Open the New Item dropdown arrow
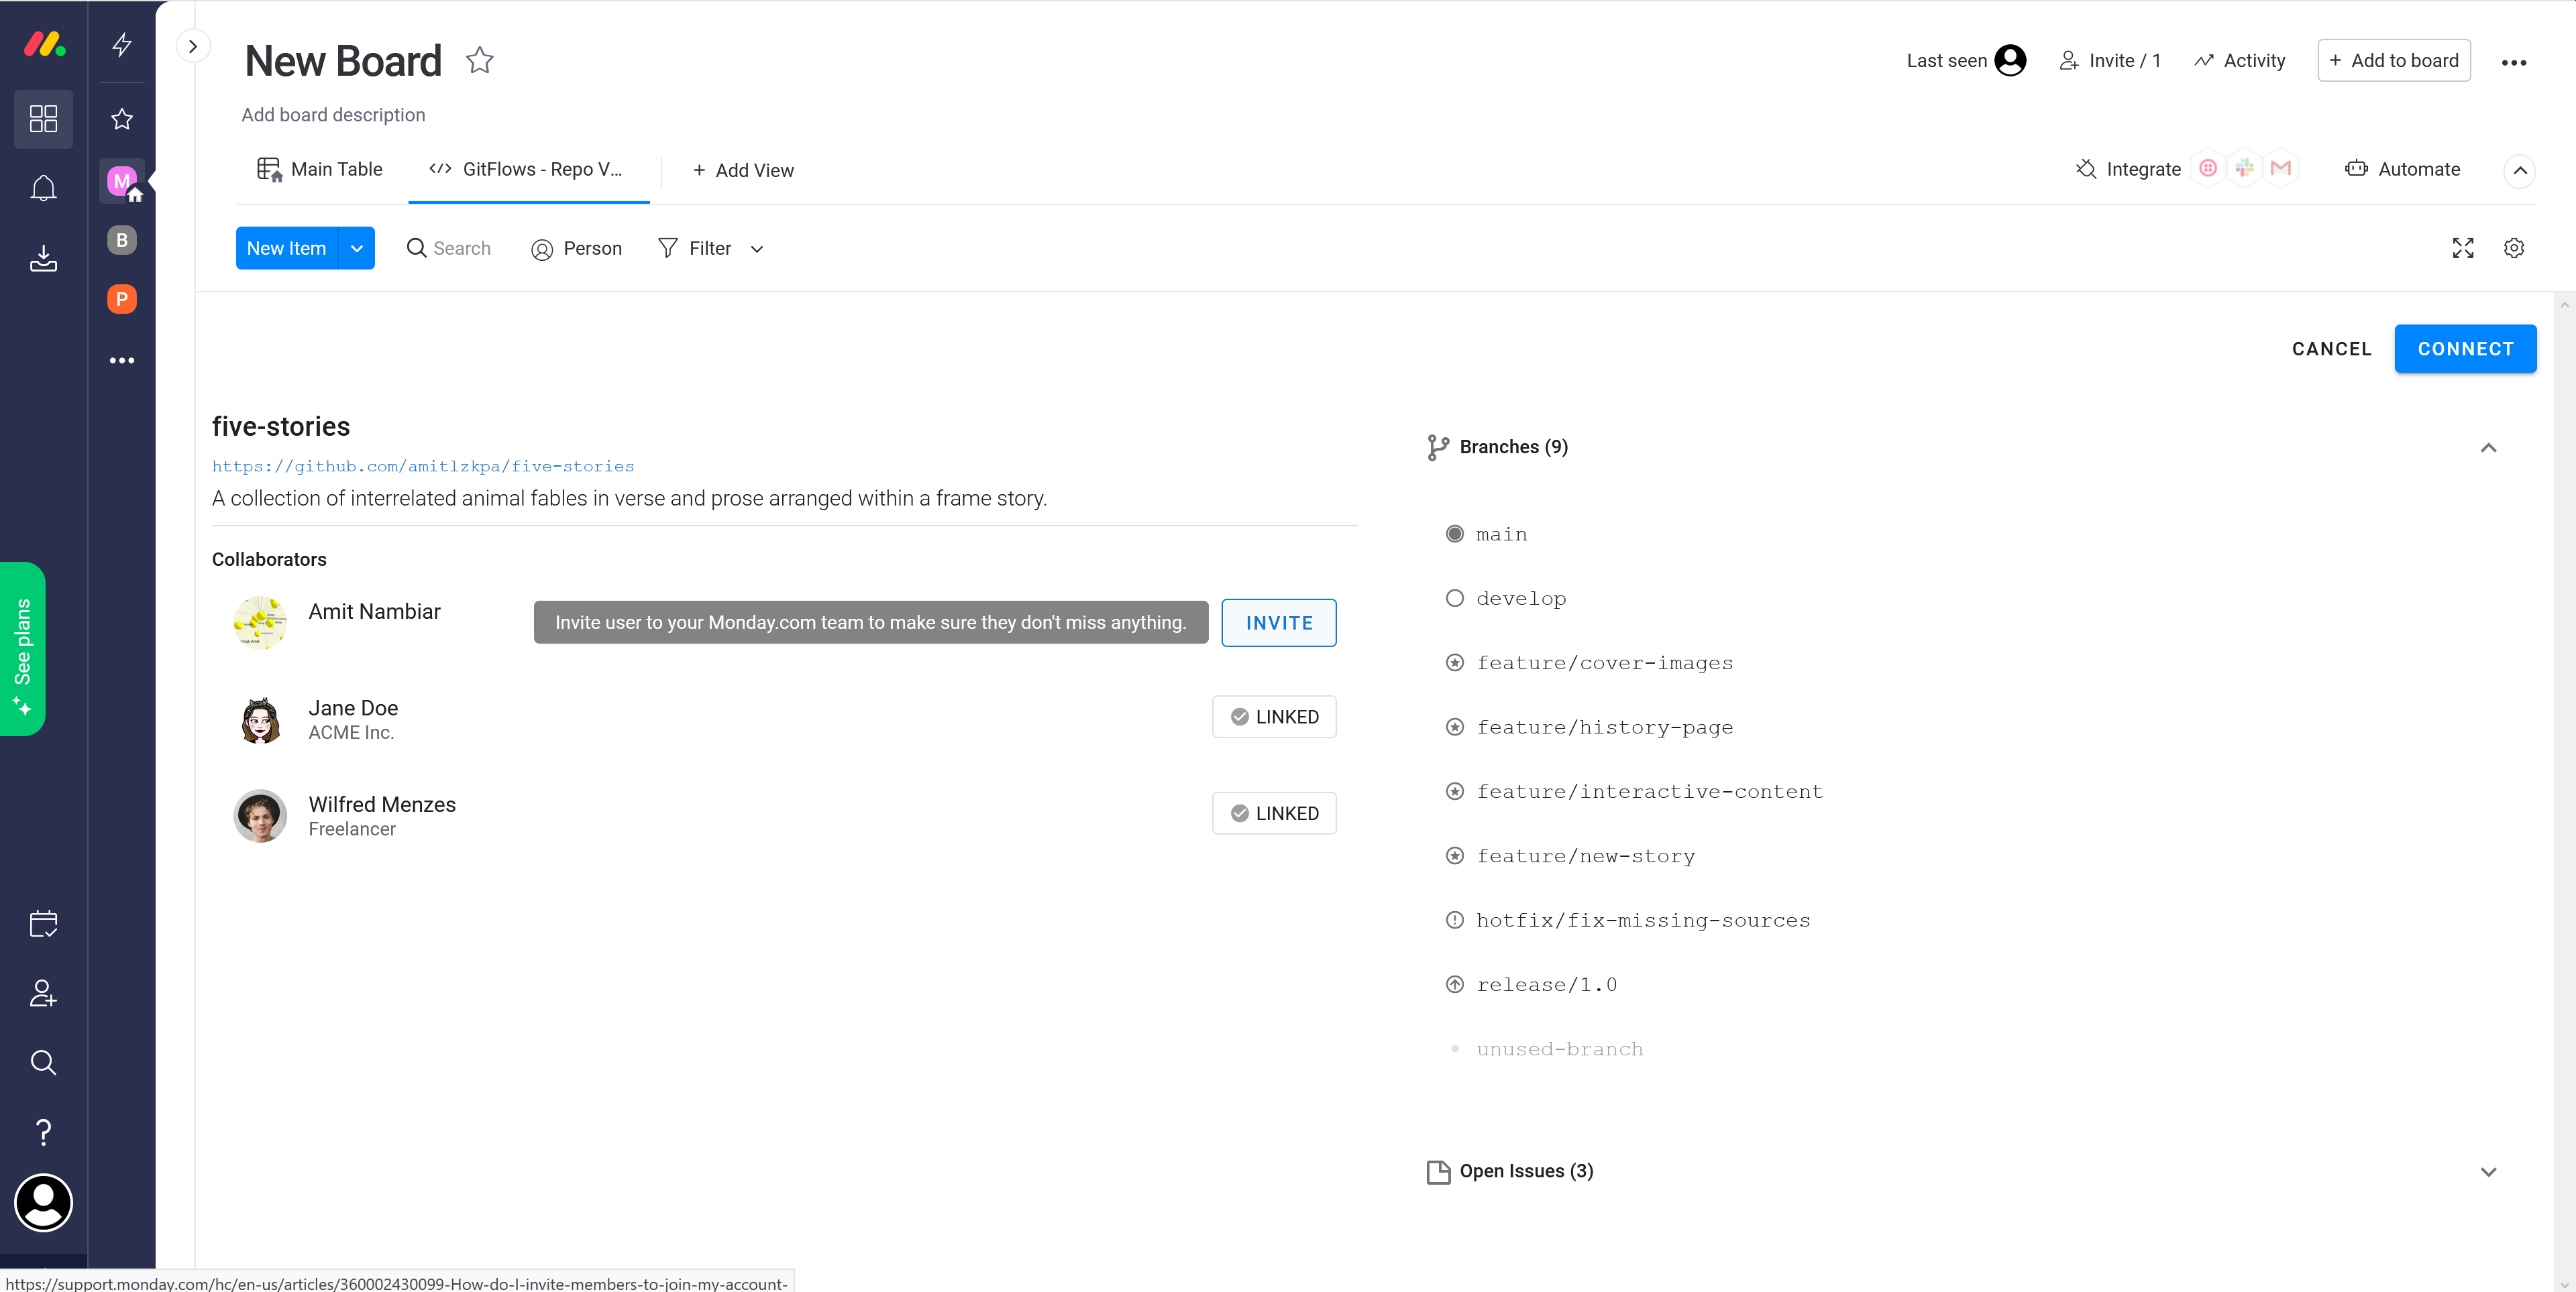The height and width of the screenshot is (1292, 2576). [x=357, y=249]
